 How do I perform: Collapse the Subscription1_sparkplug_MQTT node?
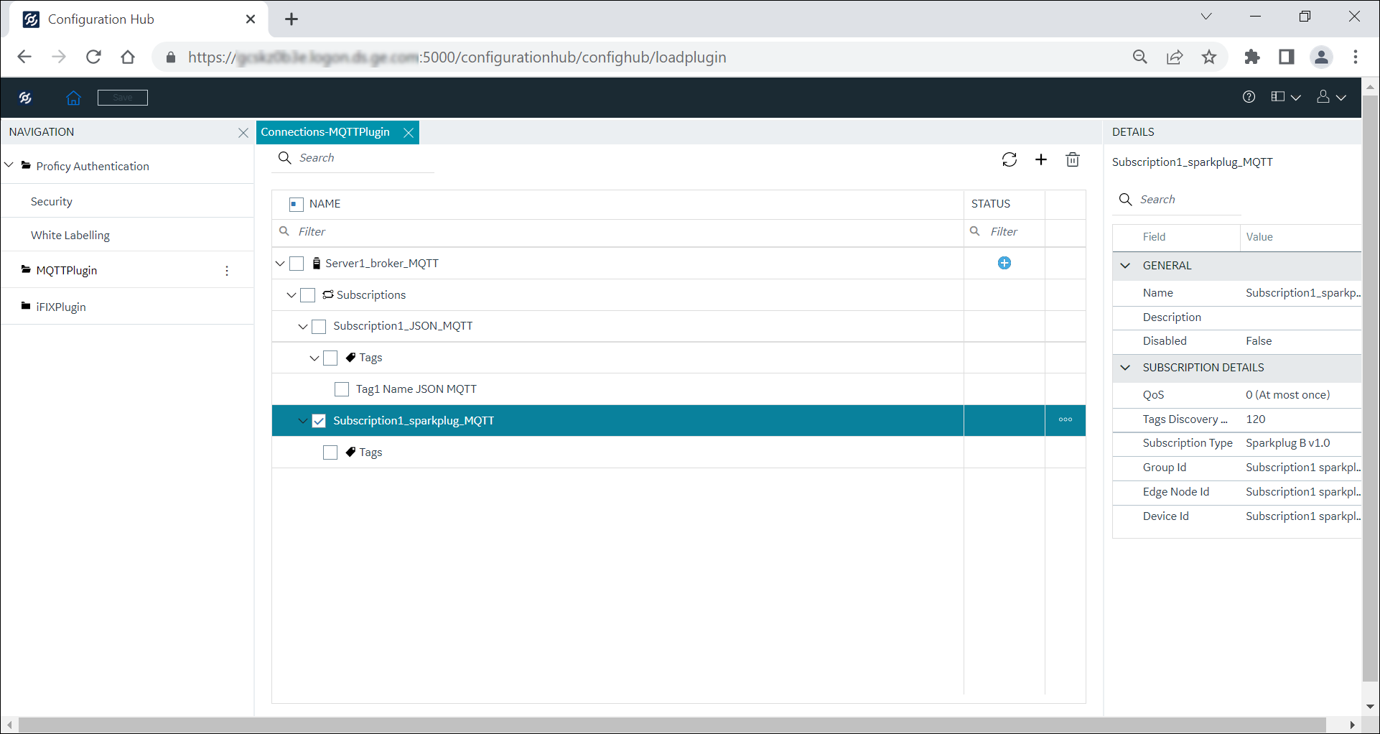pos(303,421)
